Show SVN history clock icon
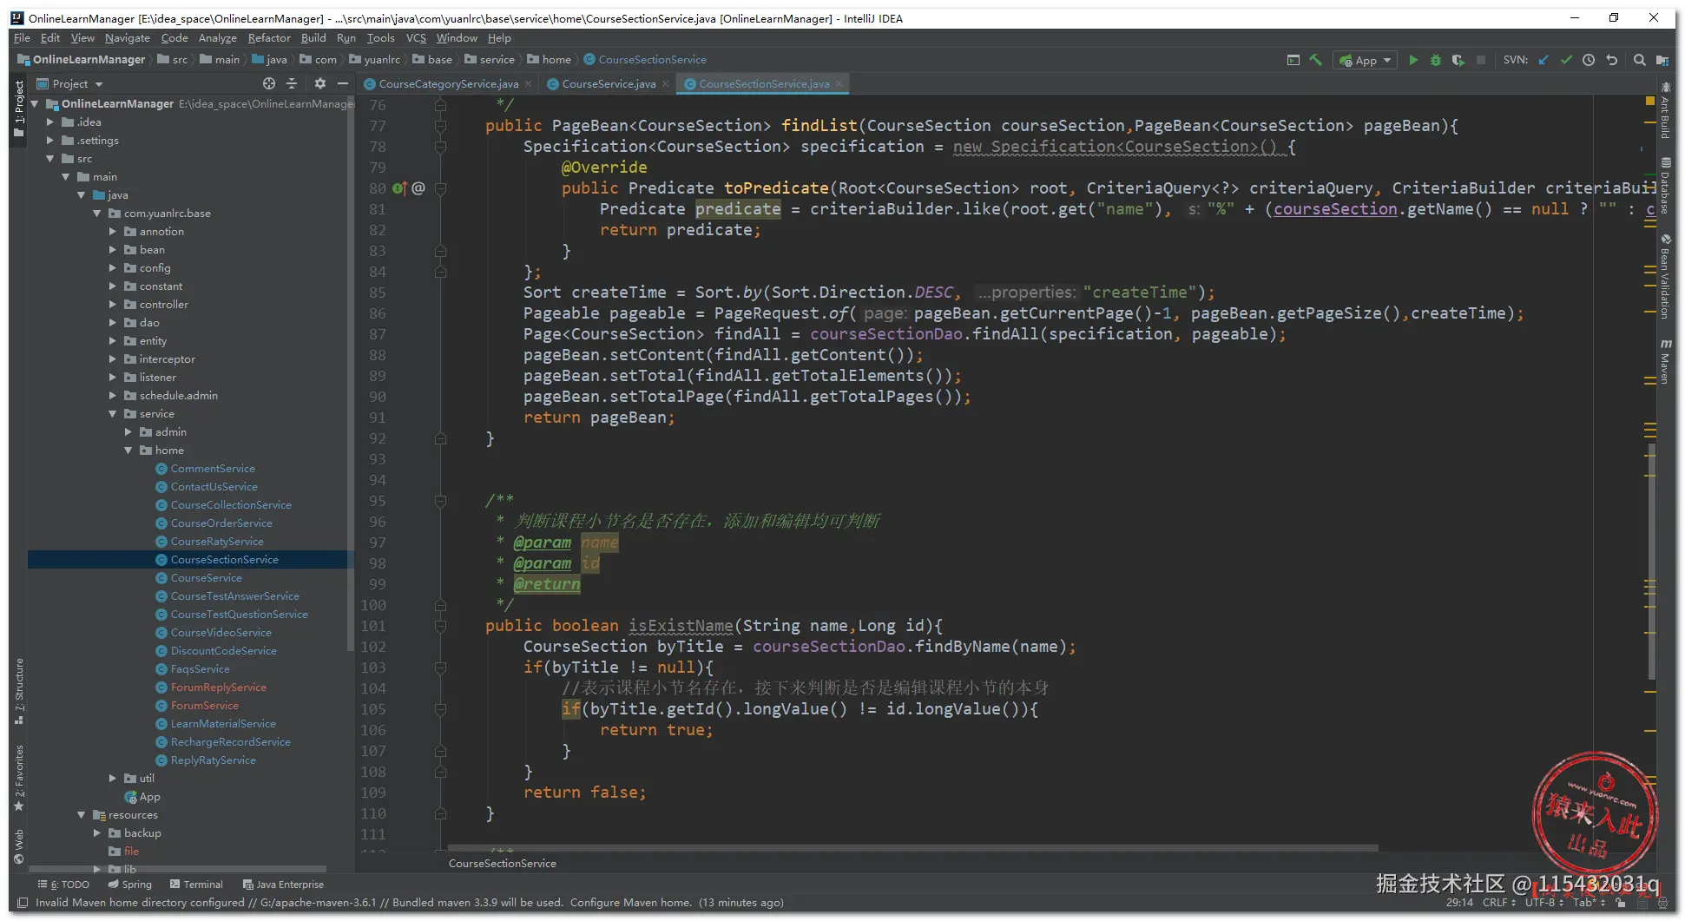1685x921 pixels. coord(1589,60)
